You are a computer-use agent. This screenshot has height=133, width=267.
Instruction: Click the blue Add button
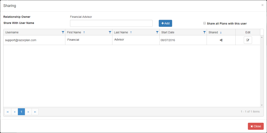165,23
